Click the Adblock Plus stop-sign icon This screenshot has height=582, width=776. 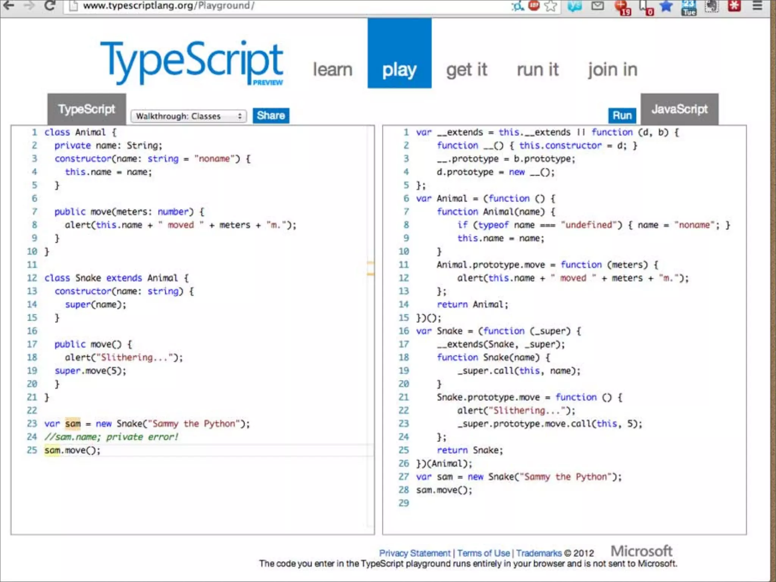pyautogui.click(x=534, y=5)
